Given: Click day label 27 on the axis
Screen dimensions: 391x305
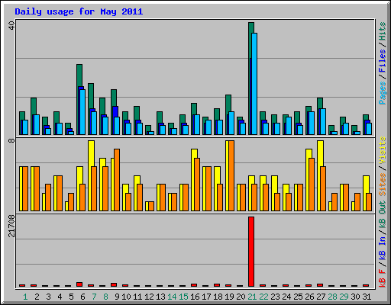Looking at the screenshot, I should [x=321, y=297].
